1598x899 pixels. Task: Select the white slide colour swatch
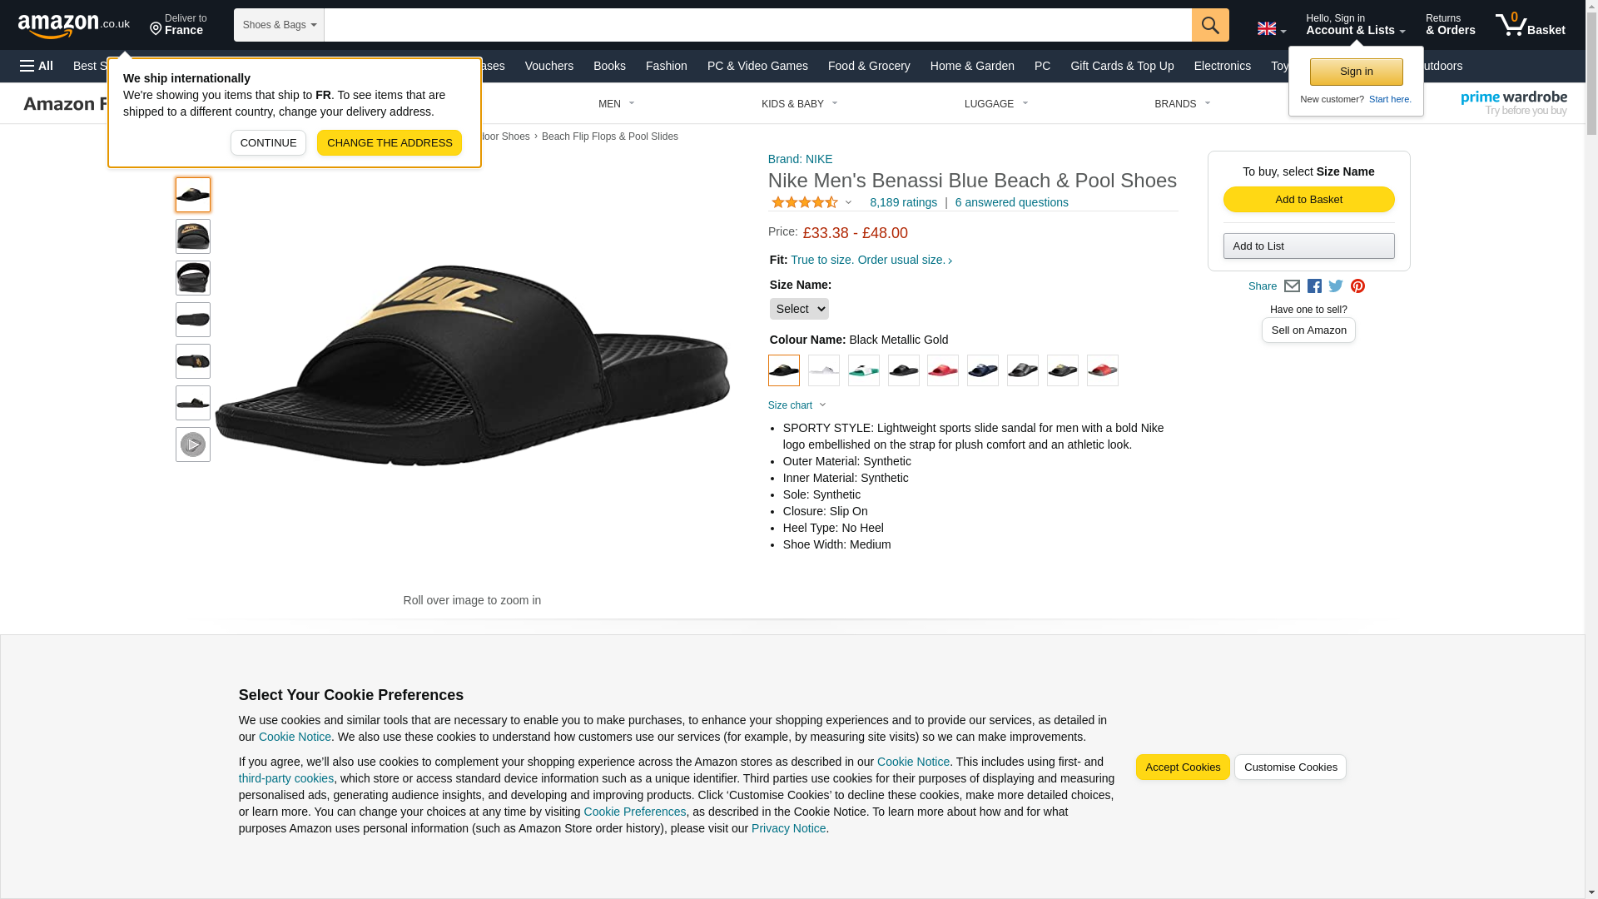tap(824, 370)
